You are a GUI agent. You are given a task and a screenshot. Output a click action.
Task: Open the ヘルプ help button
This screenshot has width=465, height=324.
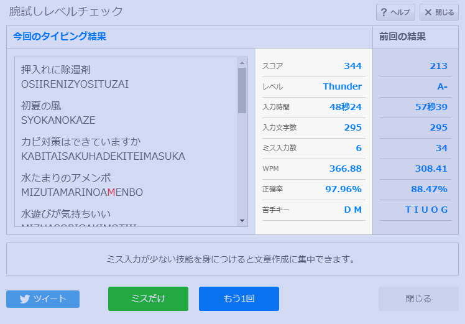coord(395,12)
